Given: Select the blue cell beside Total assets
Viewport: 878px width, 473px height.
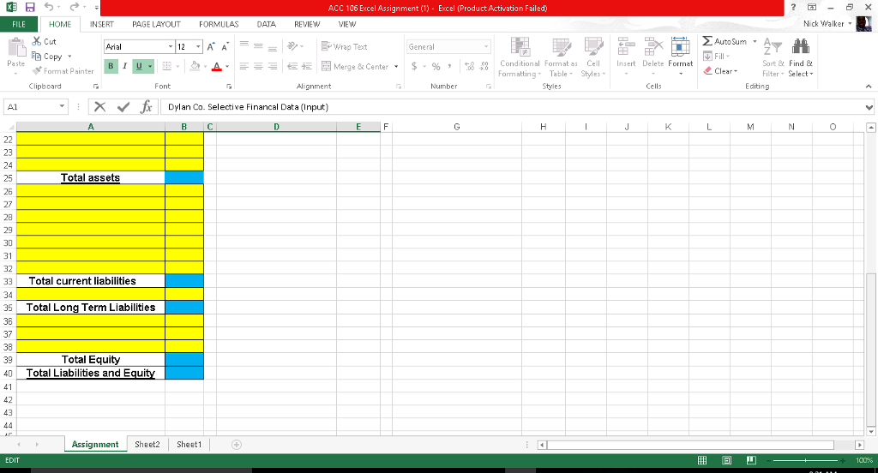Looking at the screenshot, I should [184, 177].
